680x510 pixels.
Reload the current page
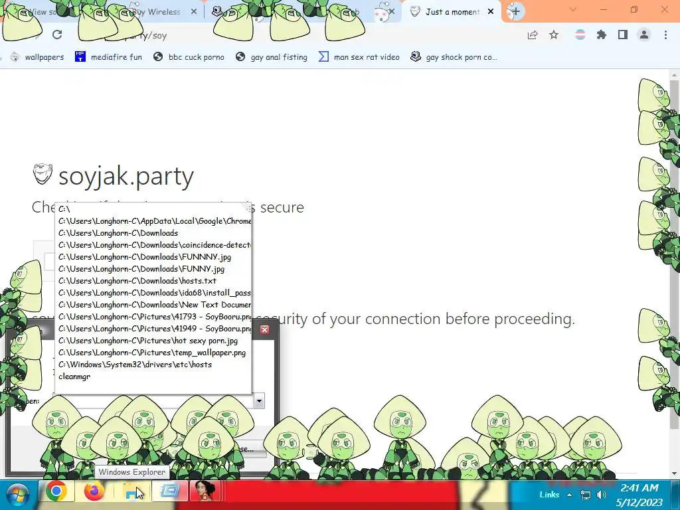point(57,35)
